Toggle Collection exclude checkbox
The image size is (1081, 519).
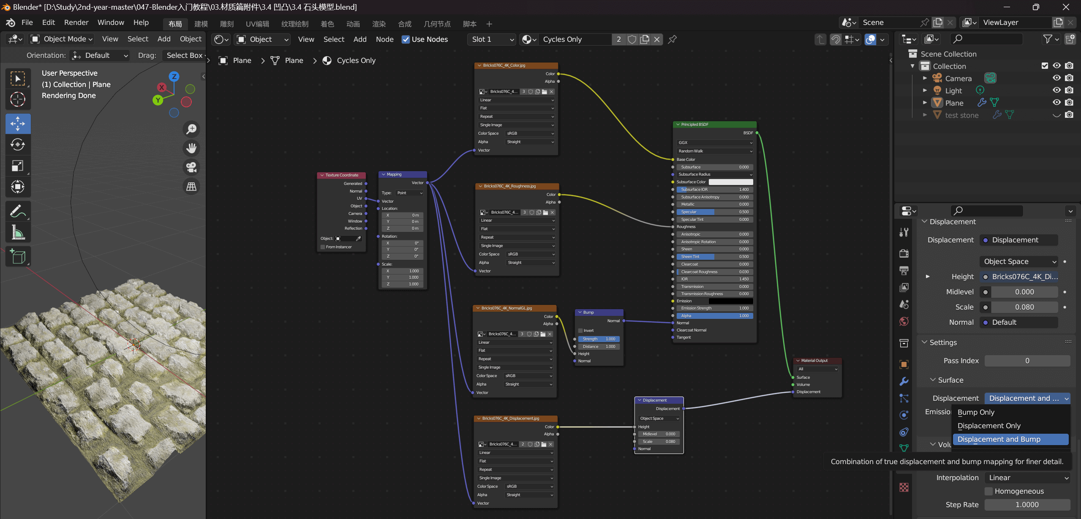click(1045, 66)
